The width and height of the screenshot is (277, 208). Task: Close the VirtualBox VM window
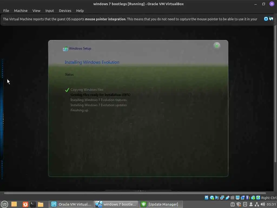pos(272,4)
